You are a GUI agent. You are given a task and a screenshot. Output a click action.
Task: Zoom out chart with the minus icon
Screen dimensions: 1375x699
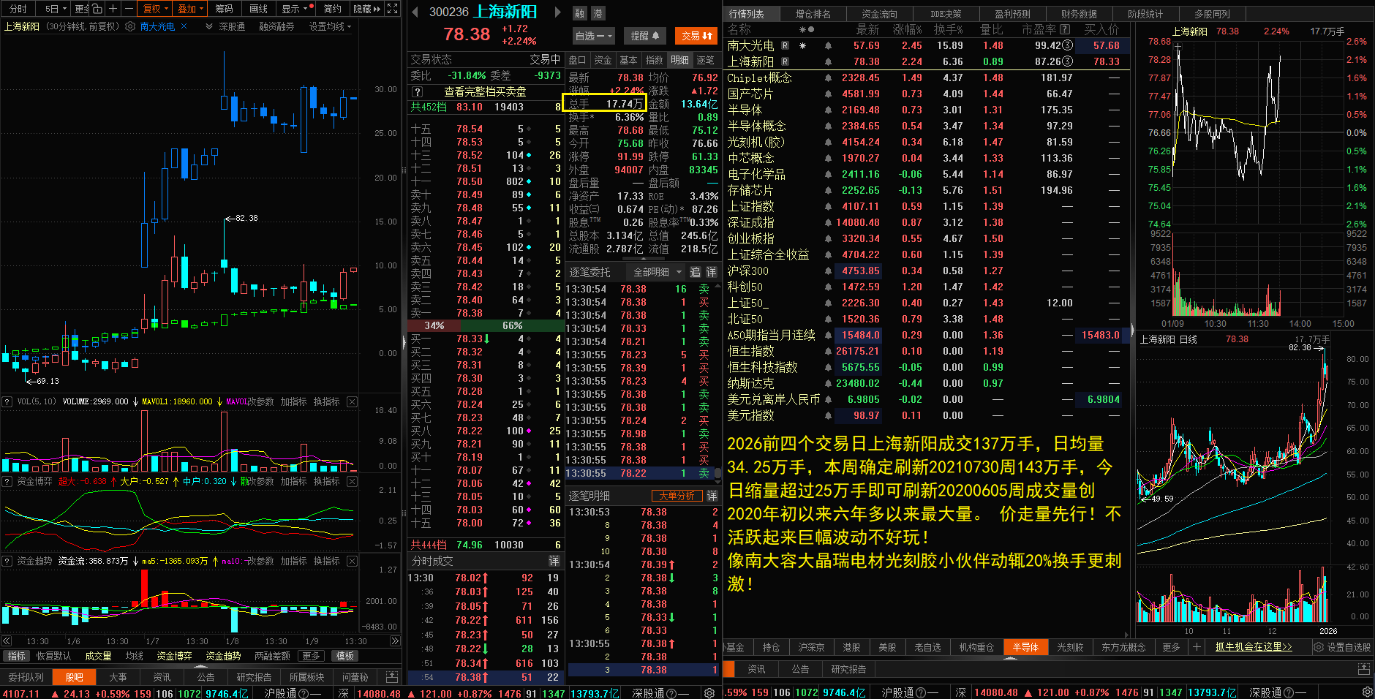(x=129, y=9)
